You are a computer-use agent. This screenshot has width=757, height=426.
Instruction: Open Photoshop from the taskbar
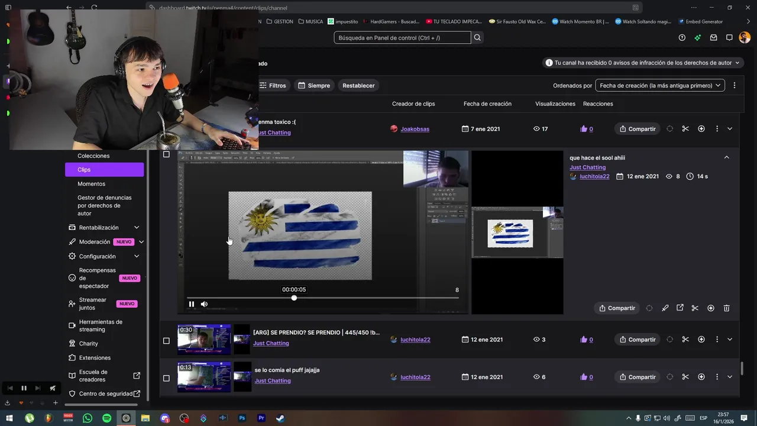(x=242, y=418)
